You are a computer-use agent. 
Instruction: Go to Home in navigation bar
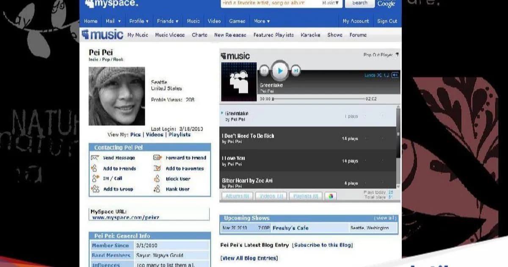coord(91,21)
